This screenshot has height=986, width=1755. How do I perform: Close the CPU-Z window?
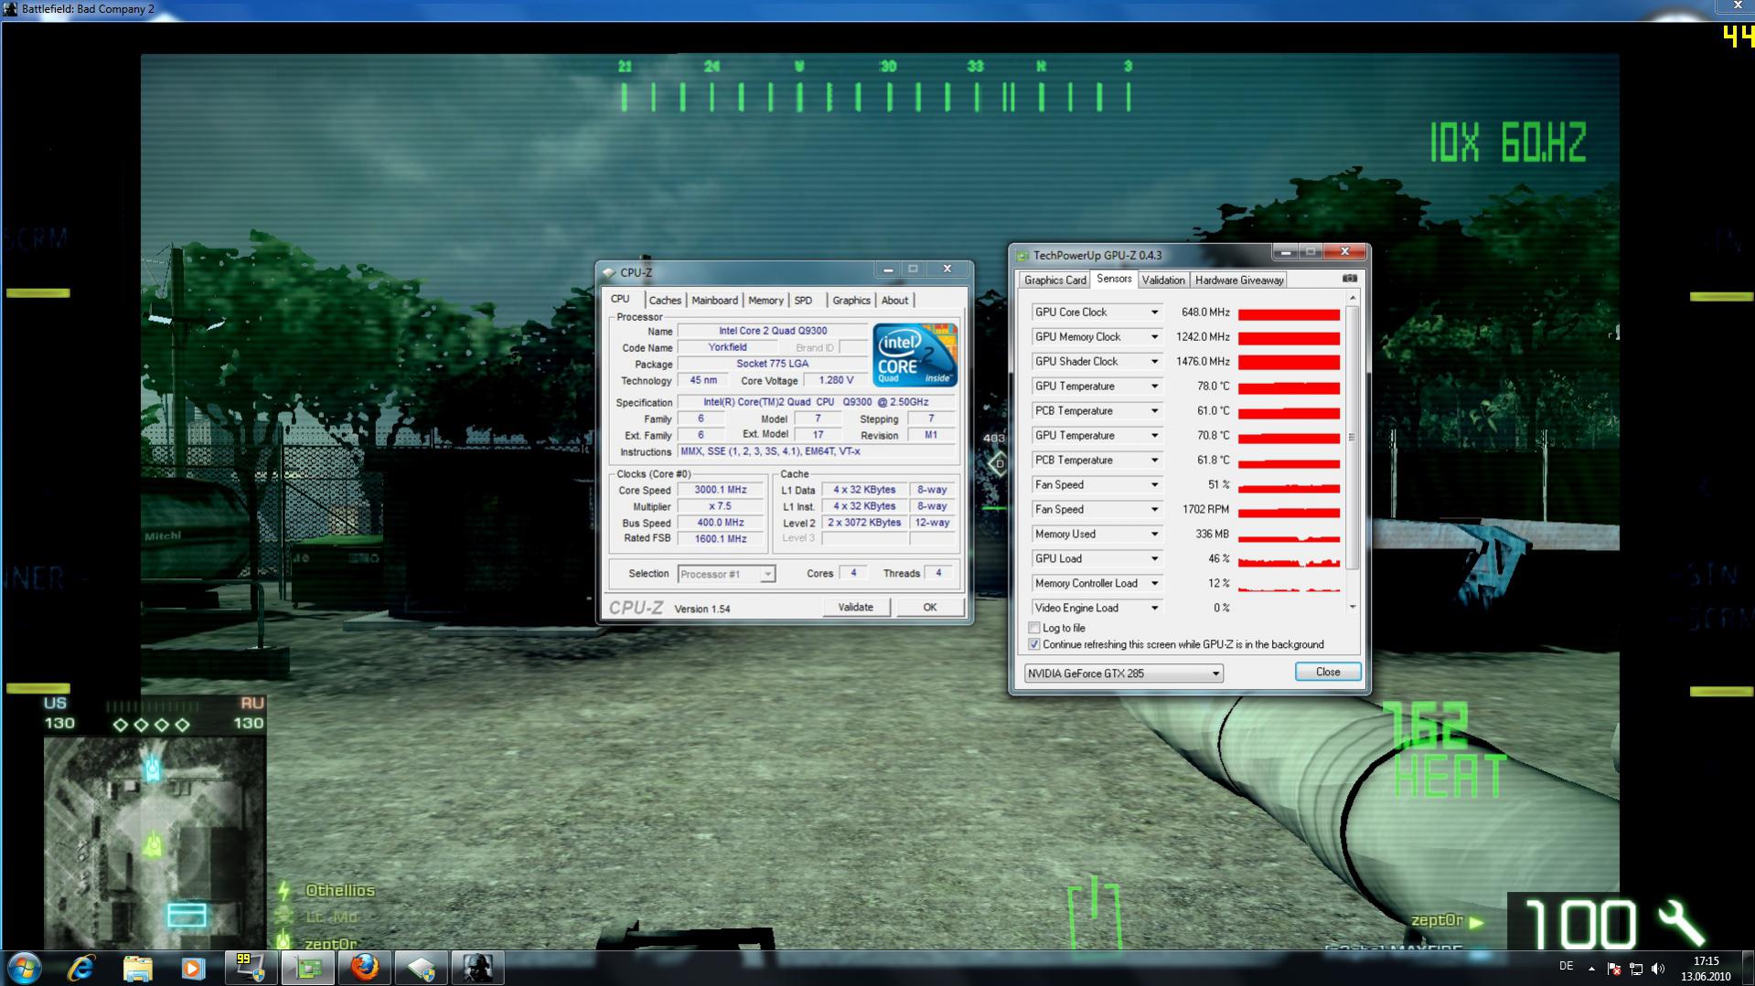pos(947,270)
